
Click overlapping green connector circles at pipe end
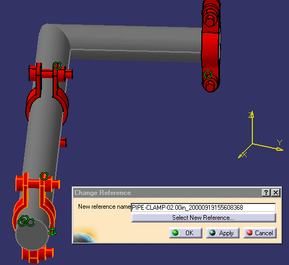pos(26,221)
